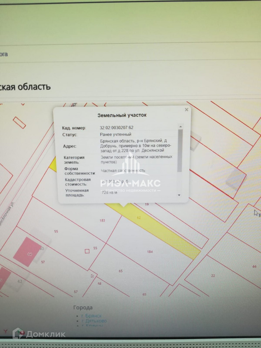Click the Домклик logo icon
This screenshot has height=348, width=261.
coord(18,333)
